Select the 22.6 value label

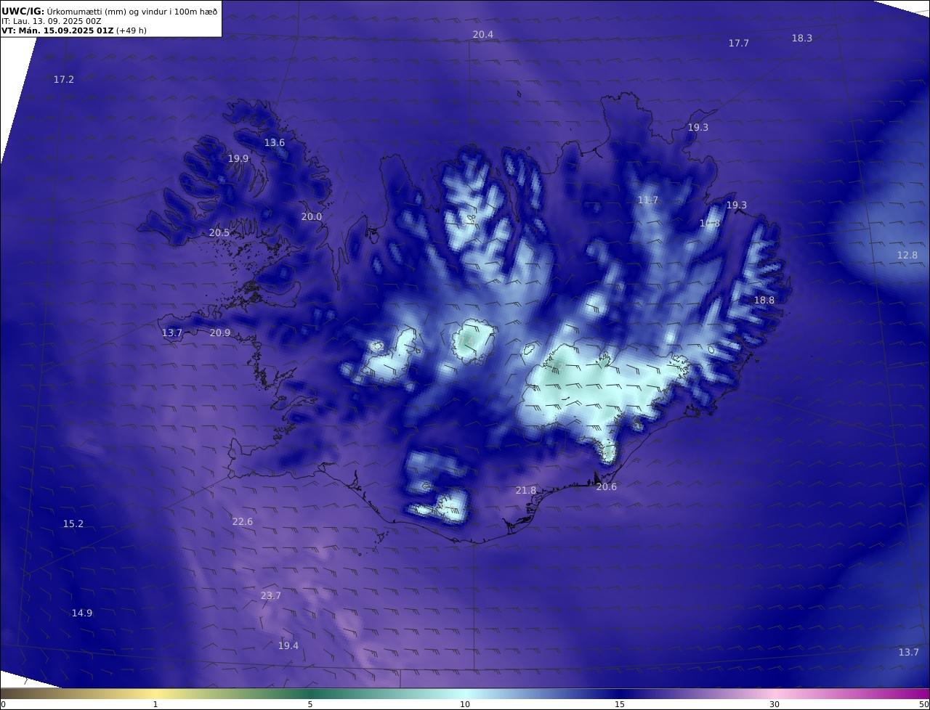click(243, 522)
